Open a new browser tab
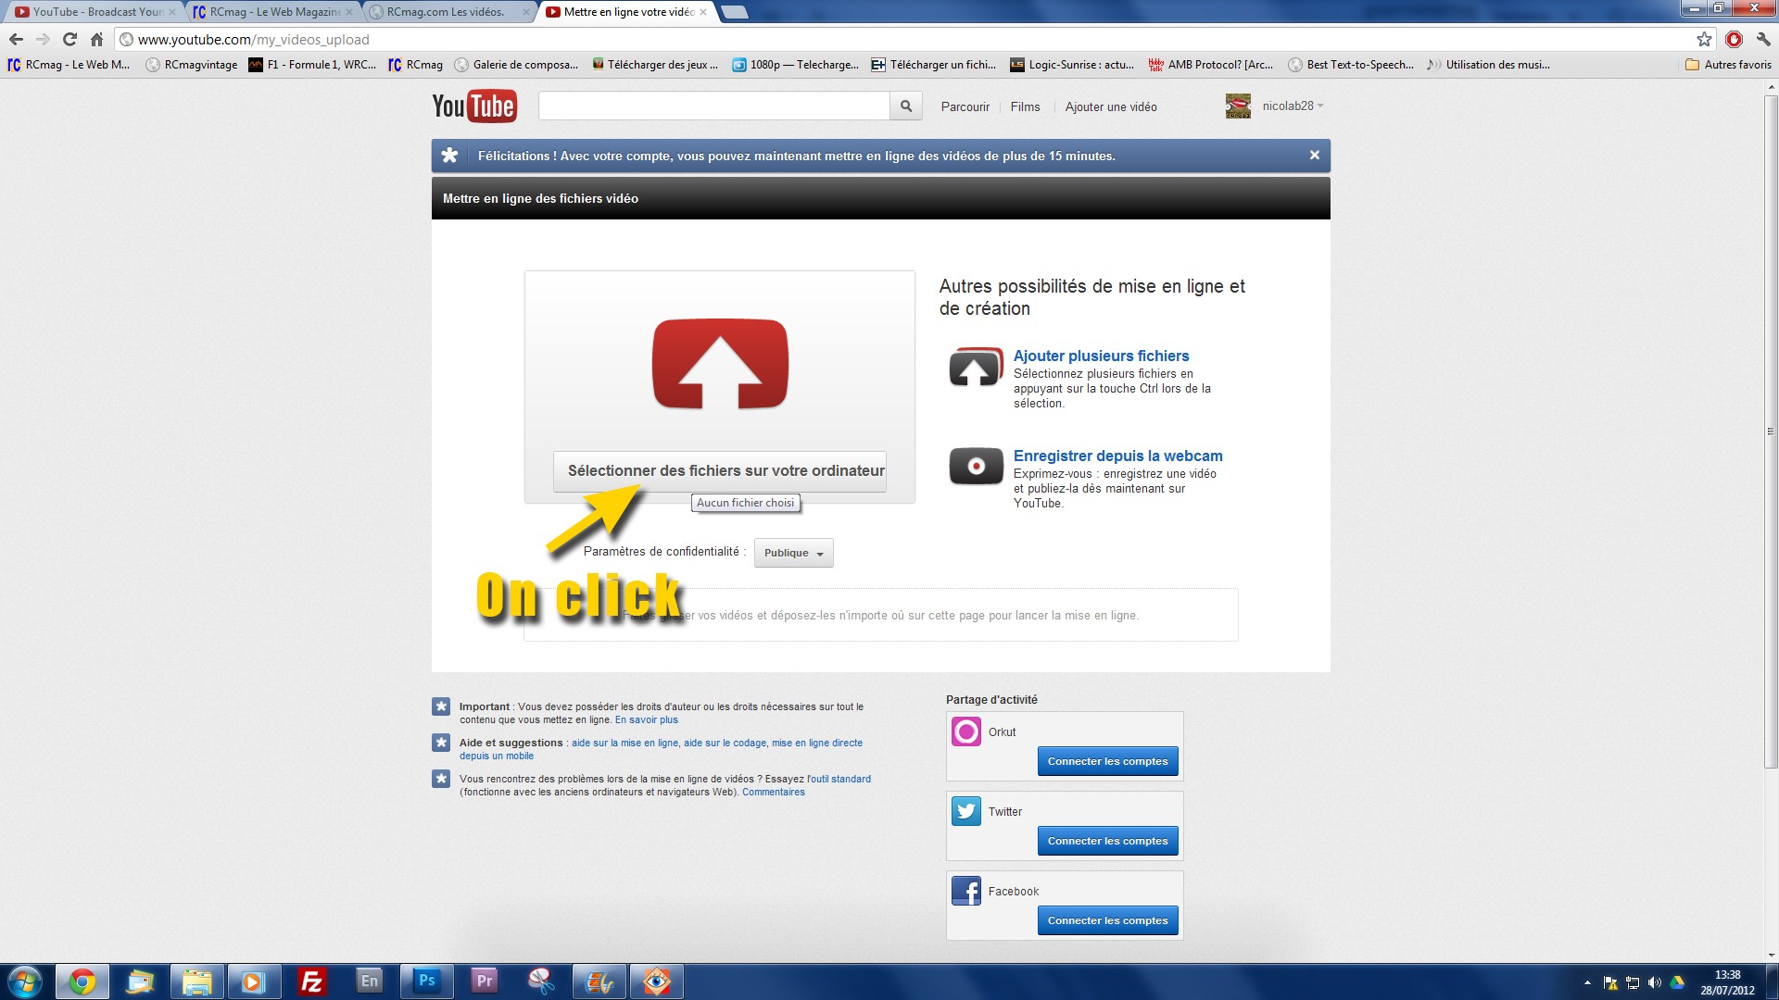Viewport: 1779px width, 1000px height. 734,12
